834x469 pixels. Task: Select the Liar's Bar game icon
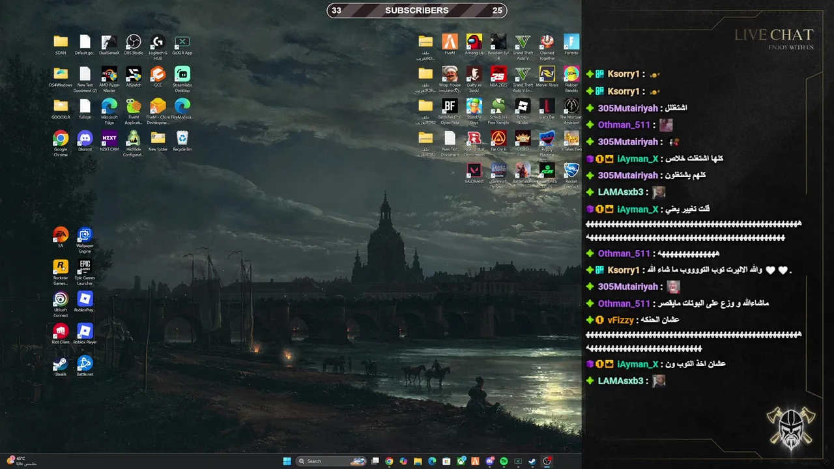547,109
